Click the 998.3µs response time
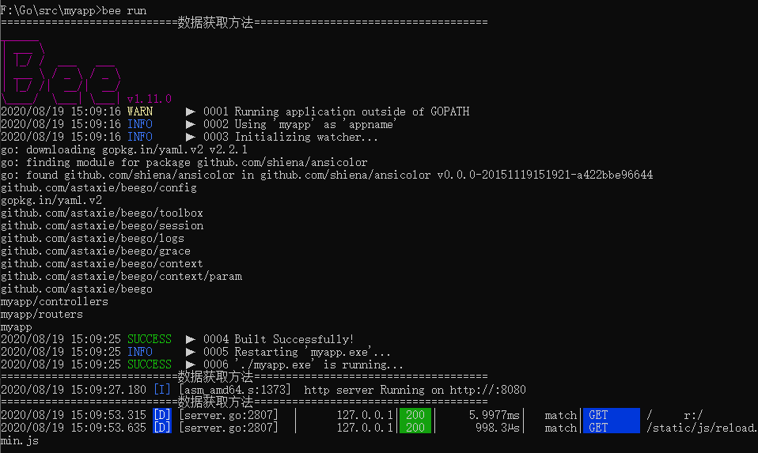The image size is (758, 453). pos(498,428)
